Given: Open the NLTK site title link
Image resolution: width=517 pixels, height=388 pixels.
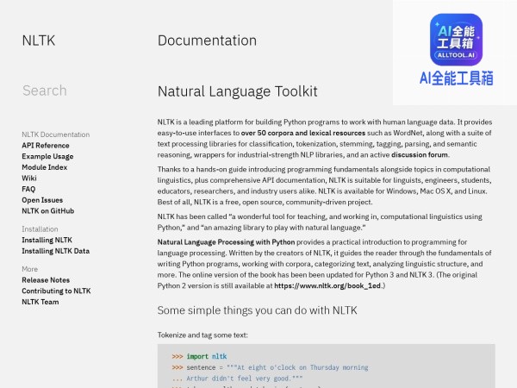Looking at the screenshot, I should point(39,41).
